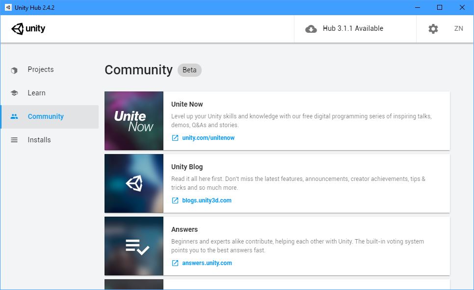Click the Learn graduation cap icon
Viewport: 474px width, 290px height.
(x=14, y=93)
